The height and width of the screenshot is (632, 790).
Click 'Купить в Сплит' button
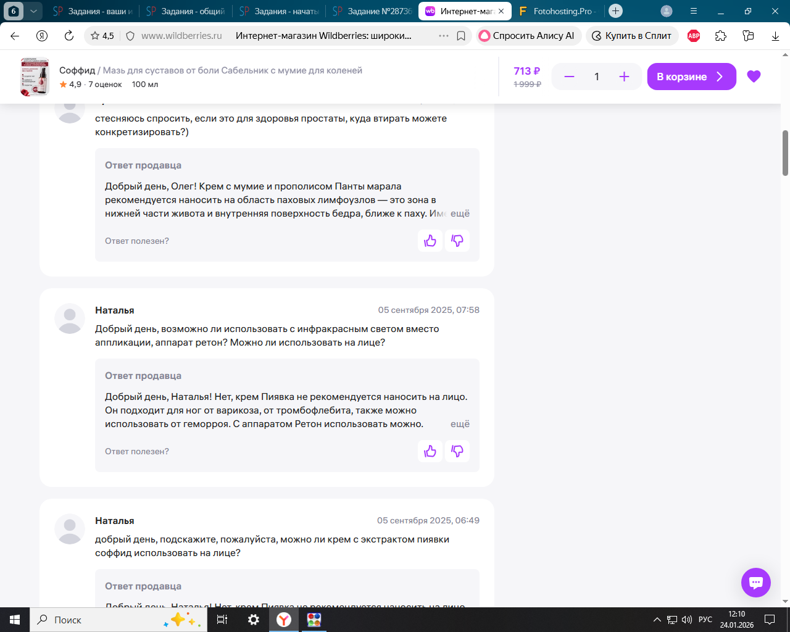[632, 36]
